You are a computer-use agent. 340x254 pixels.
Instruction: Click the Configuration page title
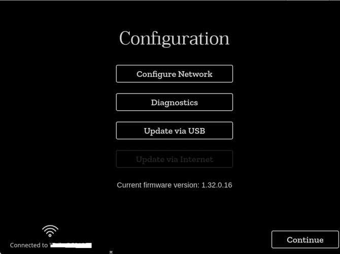[174, 39]
